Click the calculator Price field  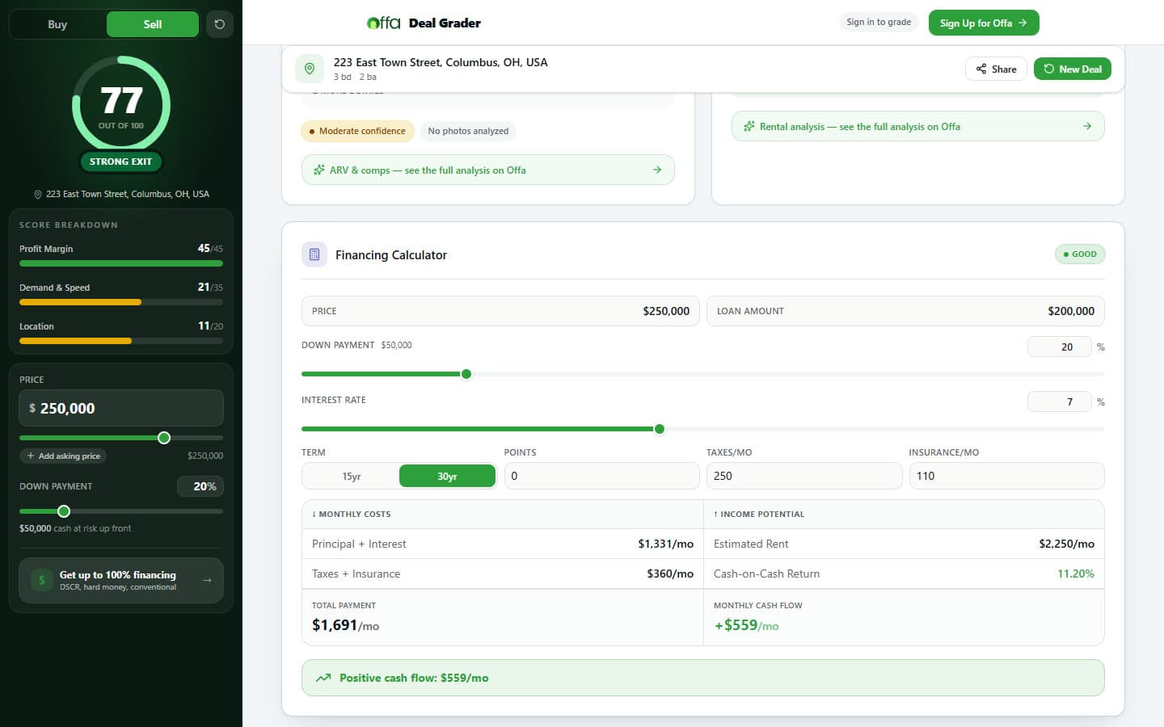pyautogui.click(x=501, y=311)
